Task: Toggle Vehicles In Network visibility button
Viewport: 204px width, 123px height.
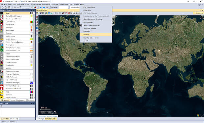Action: pyautogui.click(x=31, y=86)
